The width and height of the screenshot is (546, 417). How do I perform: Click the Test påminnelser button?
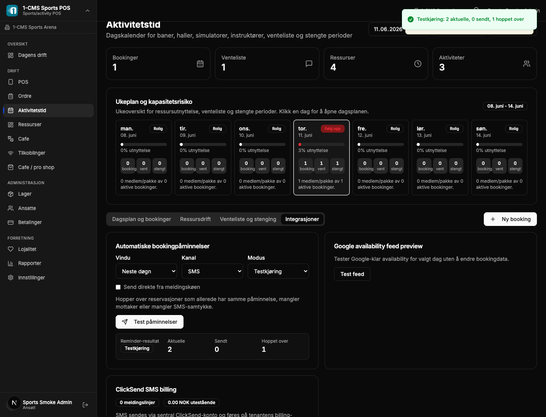click(x=149, y=322)
